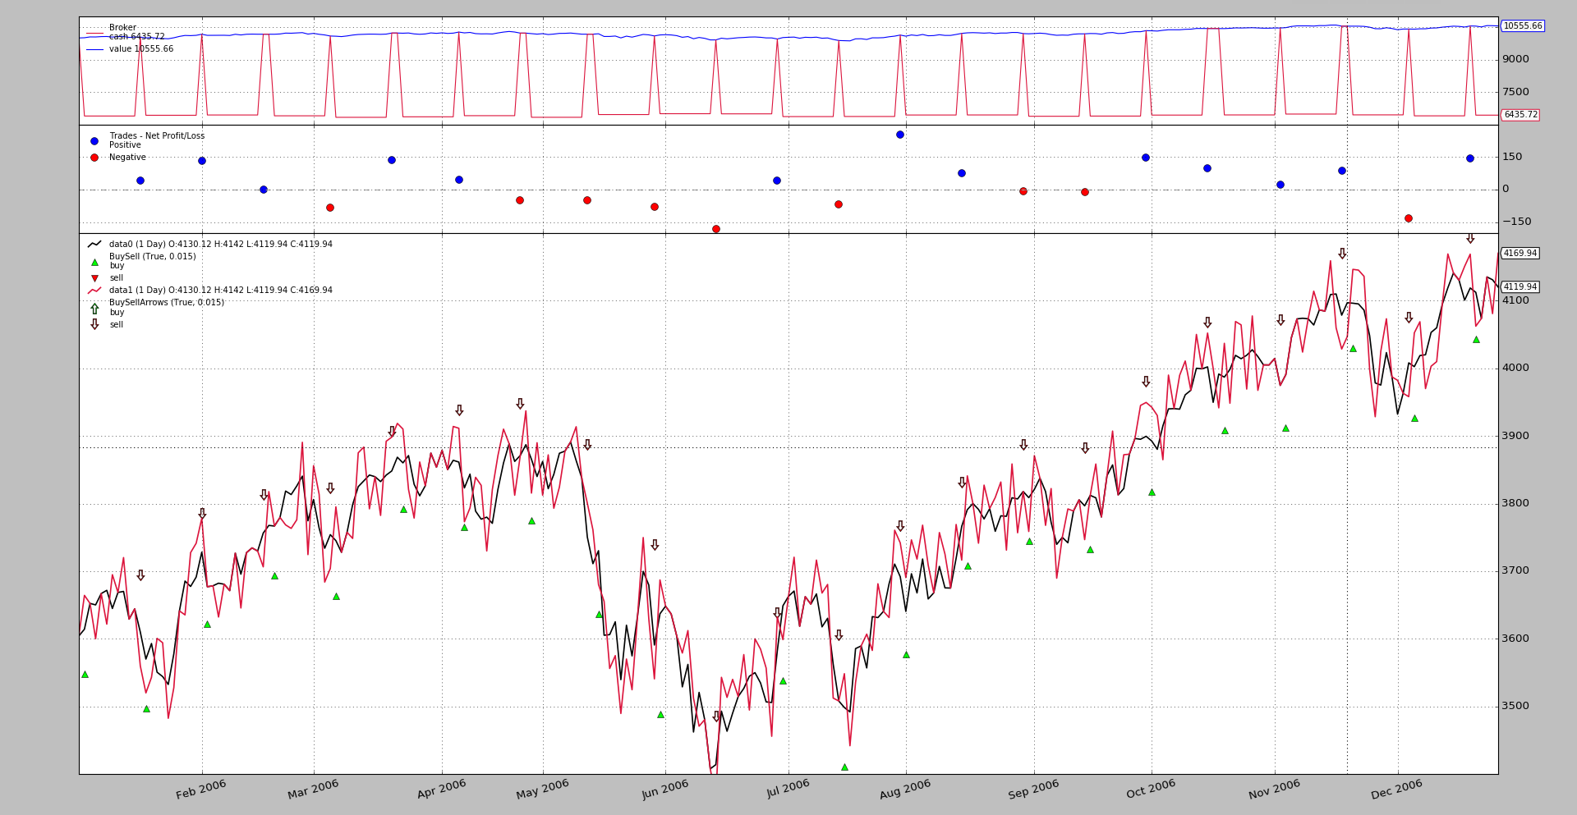Click the buy up-arrow in BuySellArrows legend
The width and height of the screenshot is (1577, 815).
(x=94, y=309)
